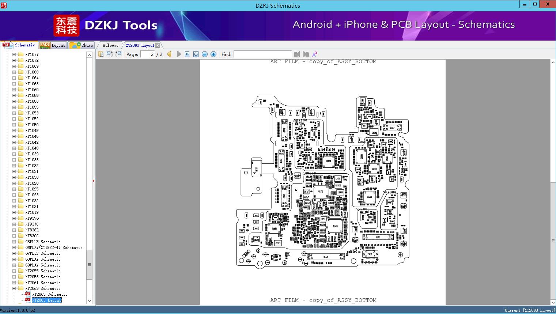Image resolution: width=556 pixels, height=314 pixels.
Task: Zoom out with the minus icon
Action: [x=205, y=54]
